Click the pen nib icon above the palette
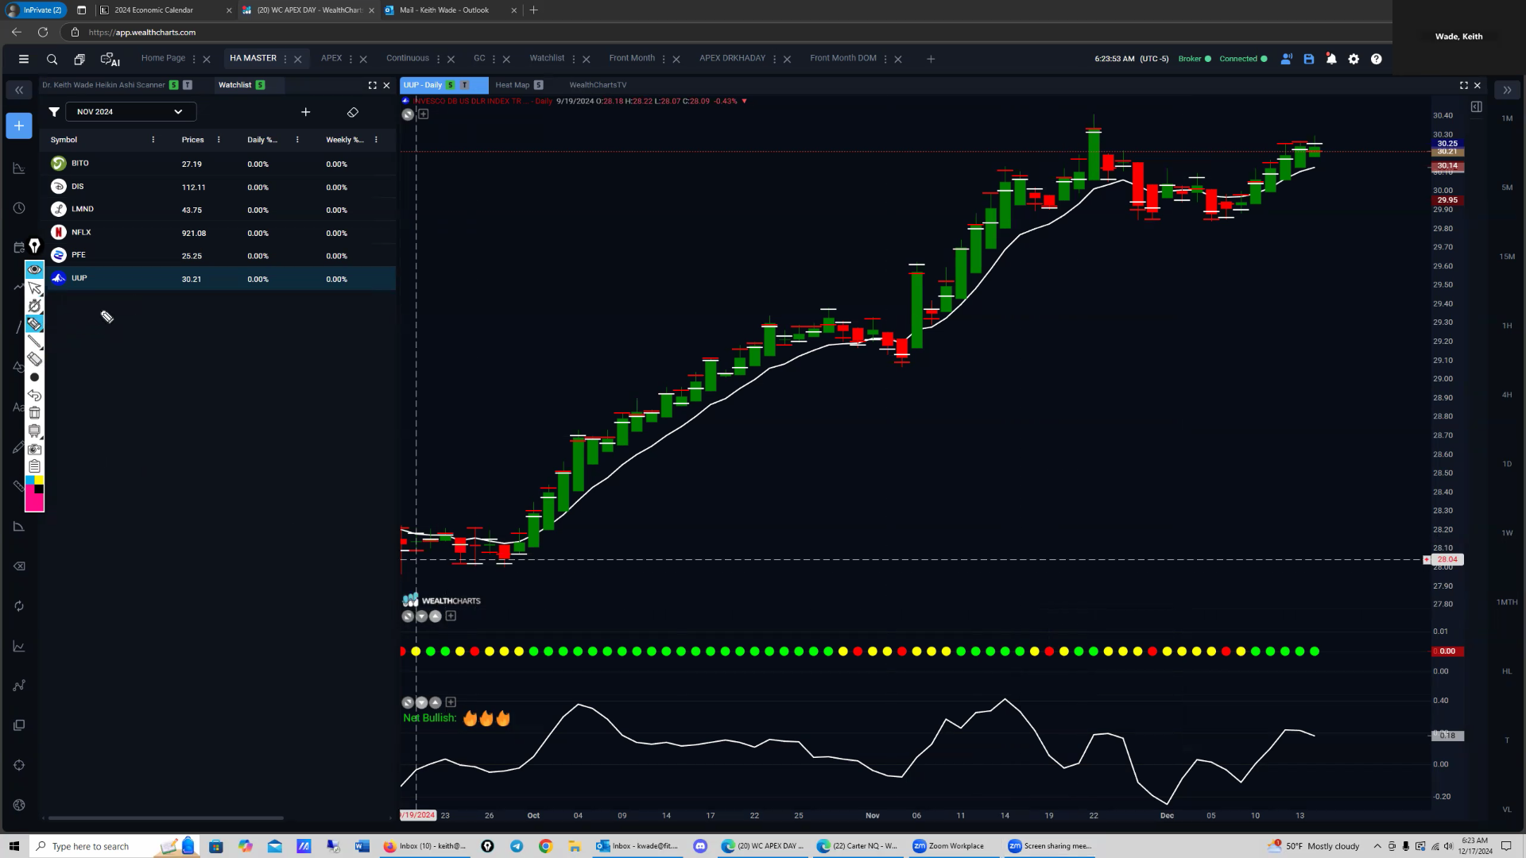1526x858 pixels. (34, 245)
